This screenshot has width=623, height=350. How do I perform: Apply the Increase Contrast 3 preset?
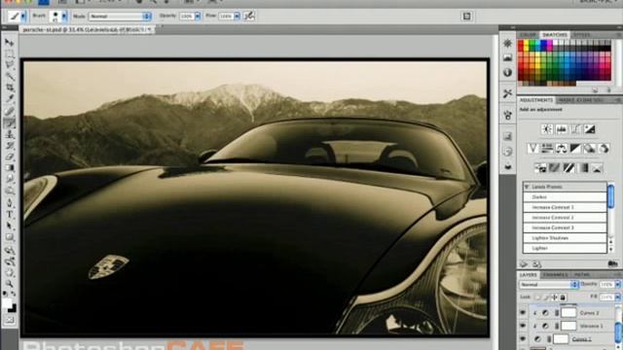(x=565, y=227)
